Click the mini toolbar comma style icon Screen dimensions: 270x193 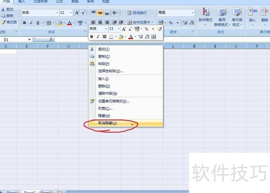point(153,29)
